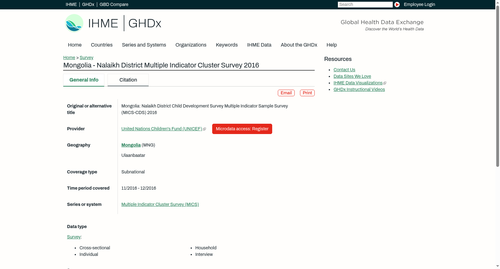Click the Household list item

206,248
